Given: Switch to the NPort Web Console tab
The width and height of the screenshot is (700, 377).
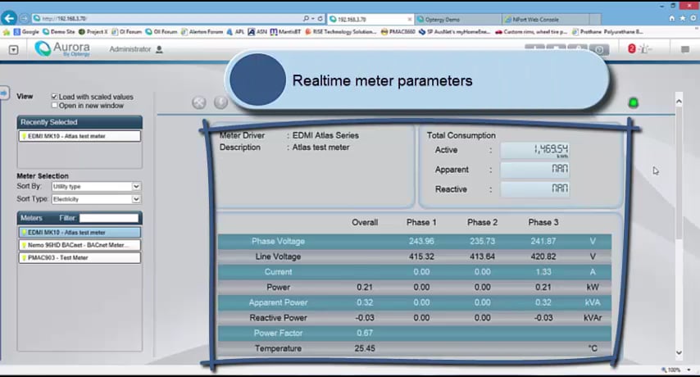Looking at the screenshot, I should coord(545,19).
